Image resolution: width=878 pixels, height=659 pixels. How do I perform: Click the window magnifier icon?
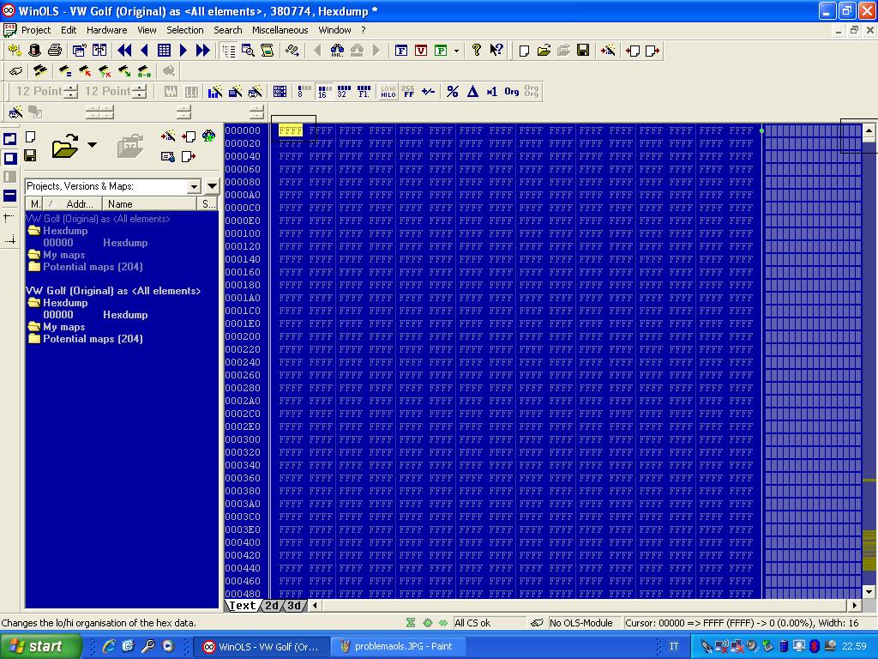[x=248, y=51]
